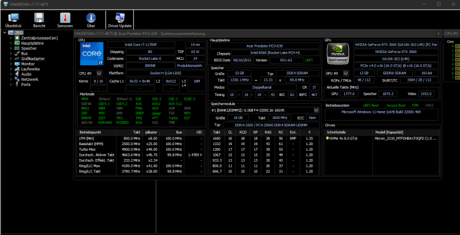
Task: Click the Audio speaker icon
Action: (x=17, y=74)
